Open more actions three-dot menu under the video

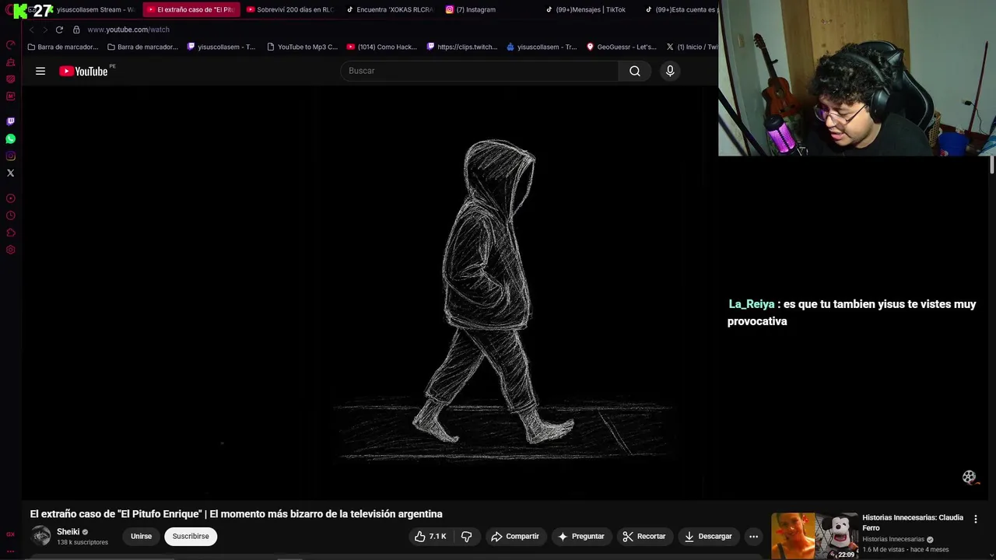[753, 536]
